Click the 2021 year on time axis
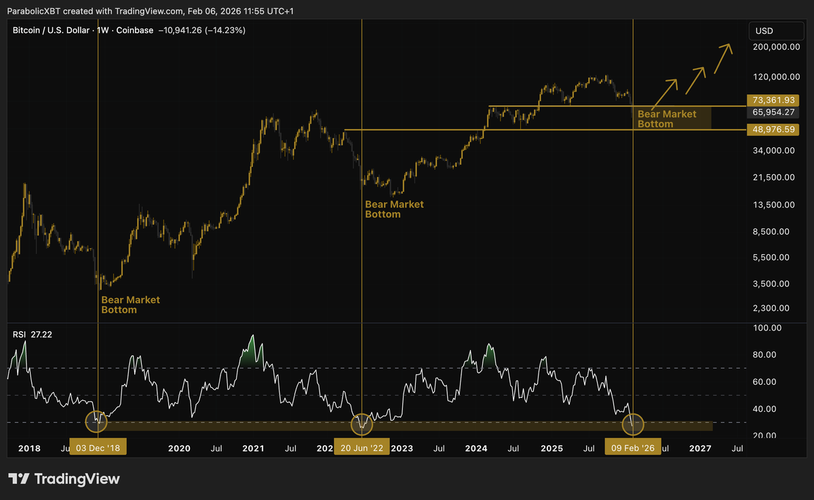This screenshot has width=814, height=500. click(253, 448)
